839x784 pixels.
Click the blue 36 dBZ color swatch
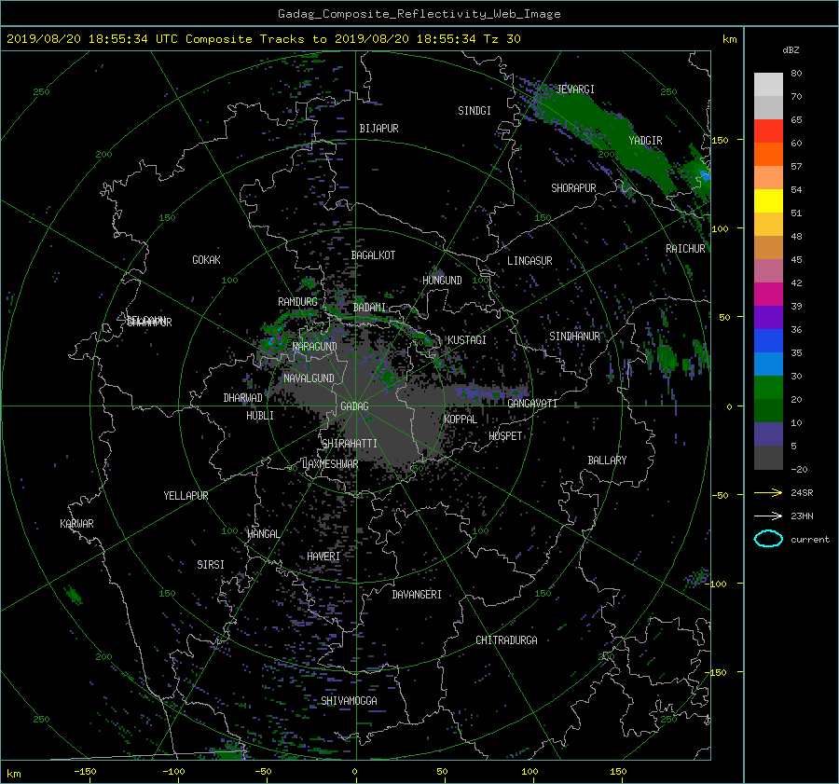(x=768, y=341)
